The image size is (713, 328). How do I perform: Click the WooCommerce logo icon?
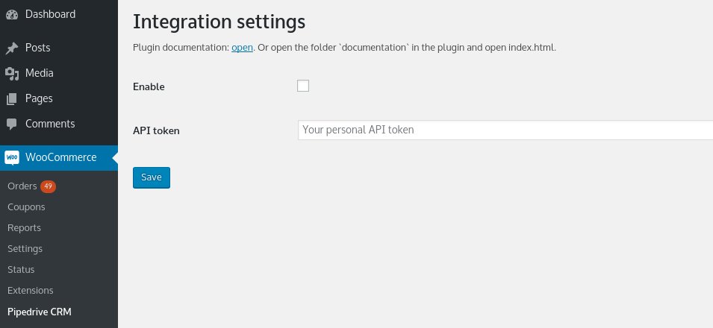coord(12,157)
